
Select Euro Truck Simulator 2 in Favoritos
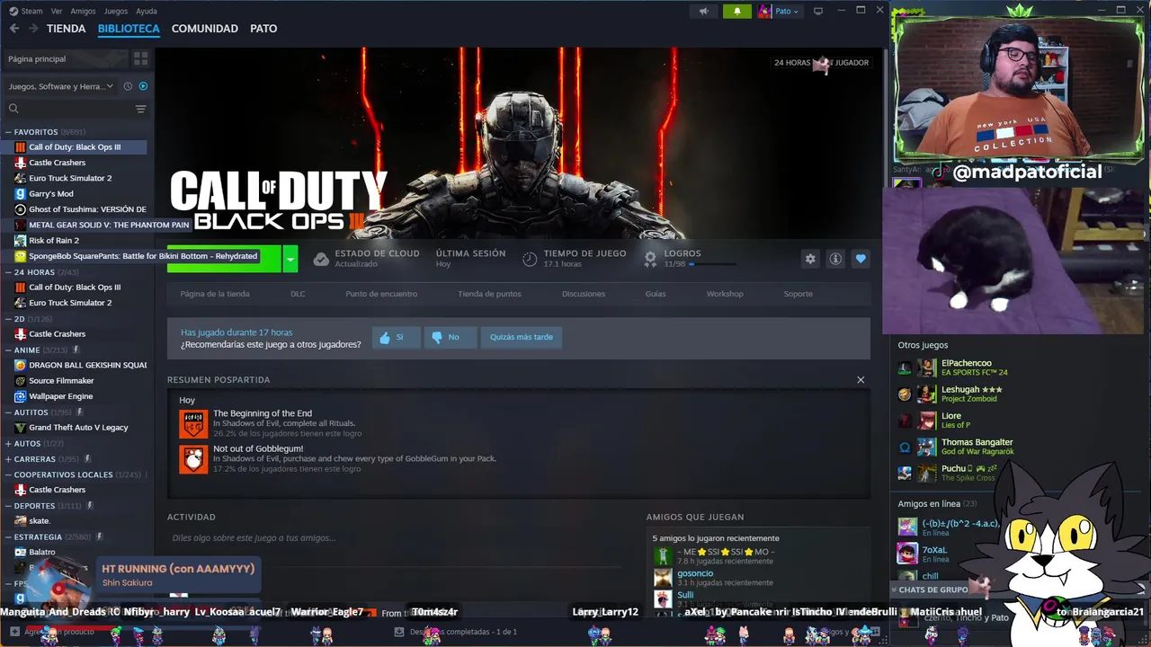coord(70,178)
